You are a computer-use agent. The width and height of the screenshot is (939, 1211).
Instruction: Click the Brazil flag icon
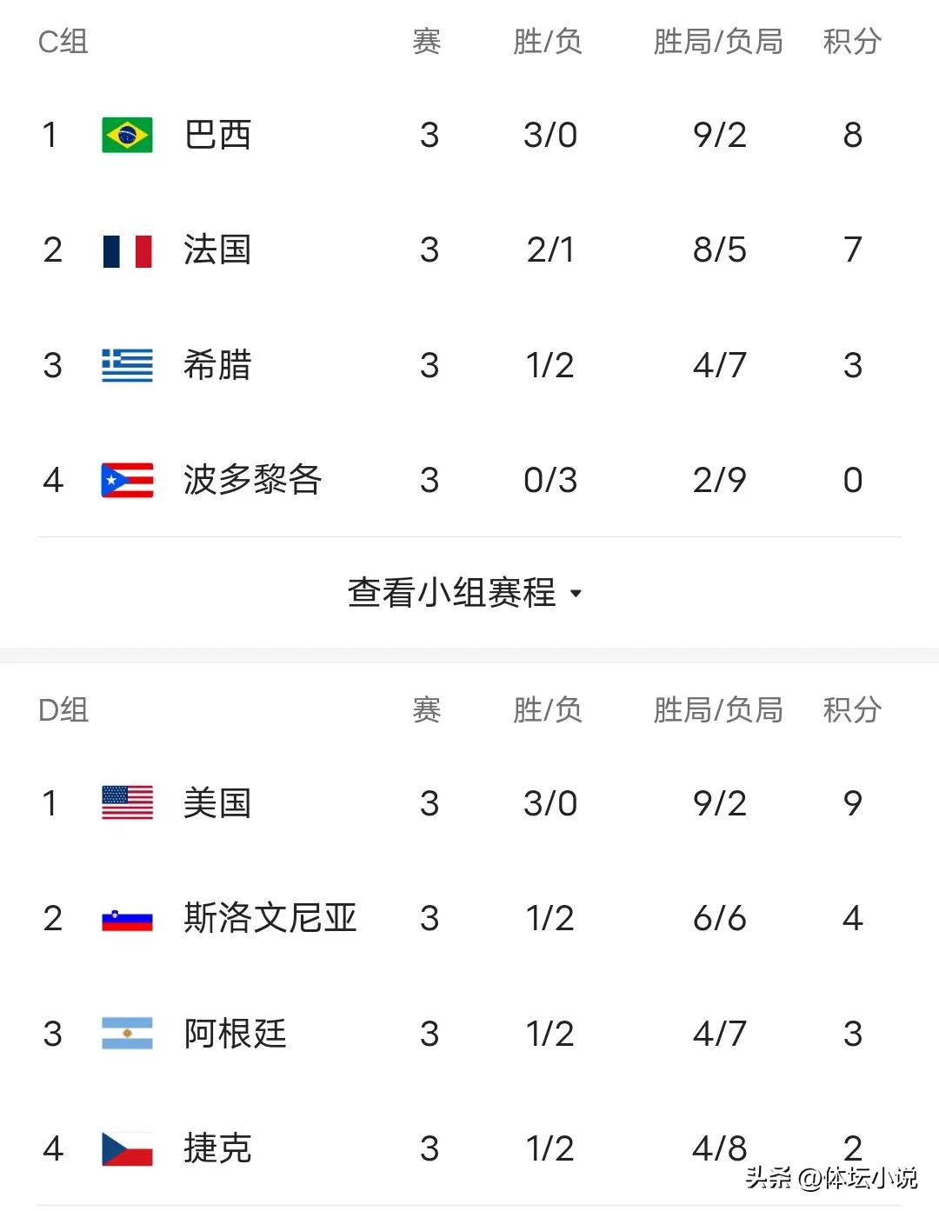point(127,135)
